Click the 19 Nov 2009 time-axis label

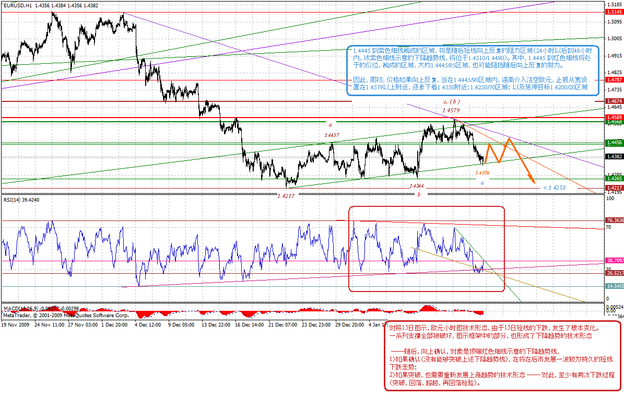pos(16,325)
